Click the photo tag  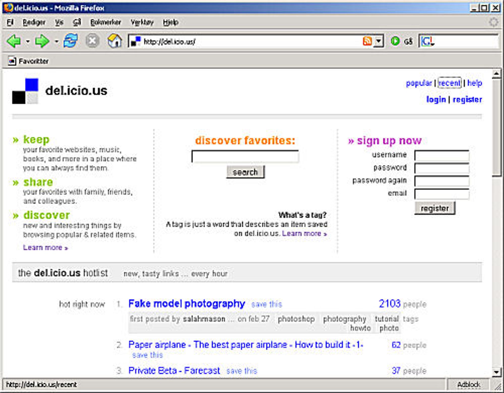coord(389,328)
